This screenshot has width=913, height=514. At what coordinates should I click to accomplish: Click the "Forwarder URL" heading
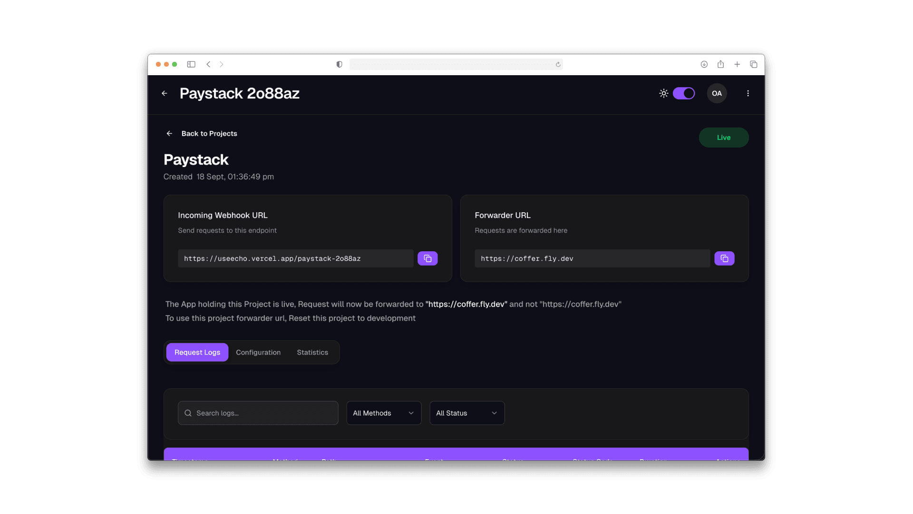[503, 215]
